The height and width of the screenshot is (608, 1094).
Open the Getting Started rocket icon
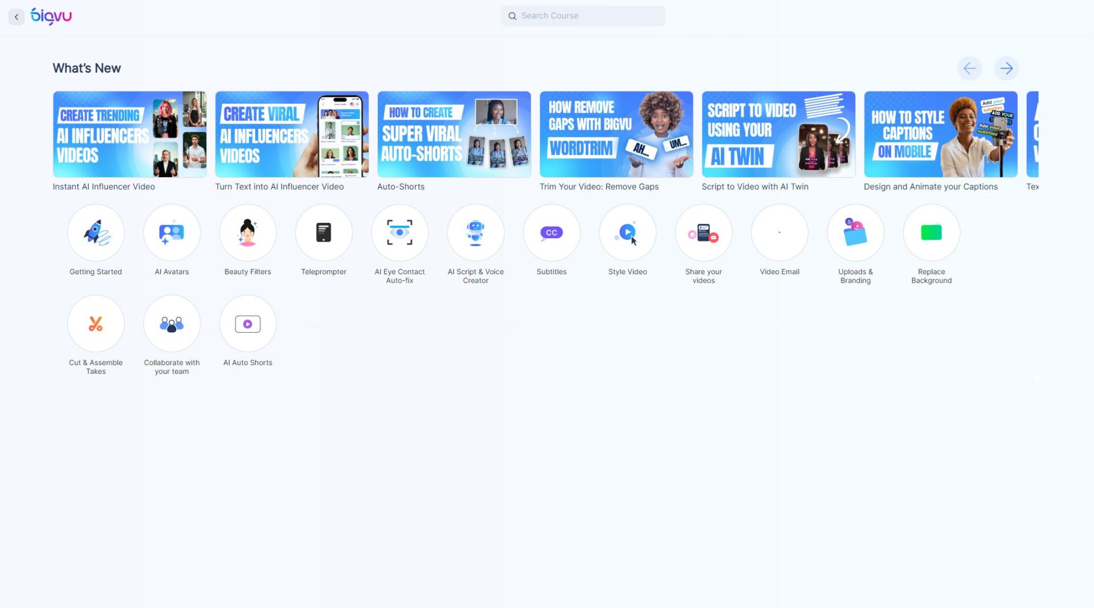[96, 232]
